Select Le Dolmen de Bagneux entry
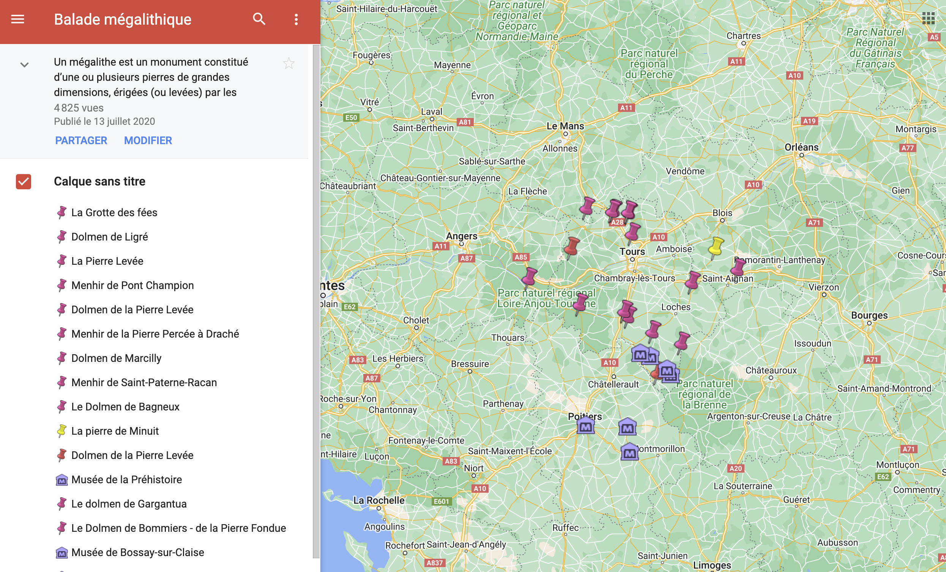This screenshot has height=572, width=946. 125,407
